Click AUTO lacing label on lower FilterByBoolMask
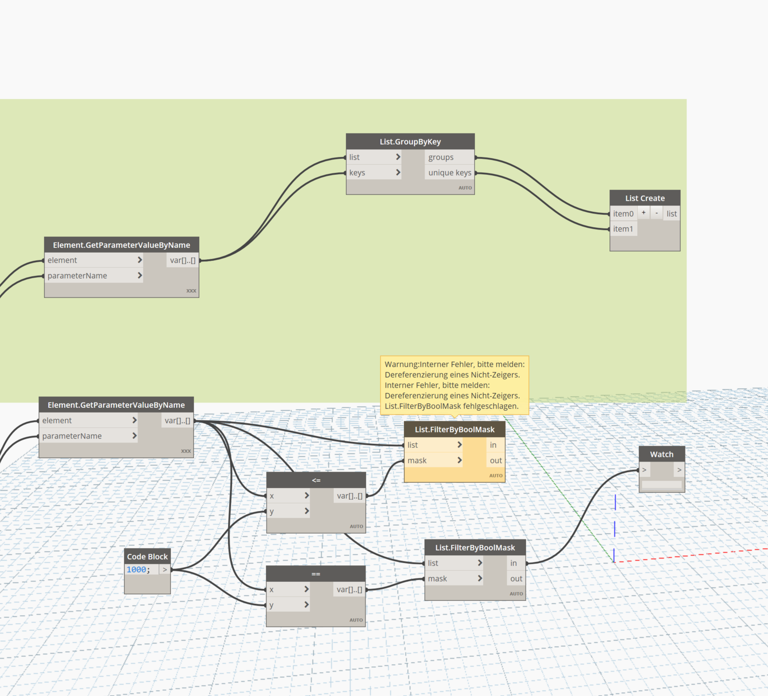768x696 pixels. [516, 594]
